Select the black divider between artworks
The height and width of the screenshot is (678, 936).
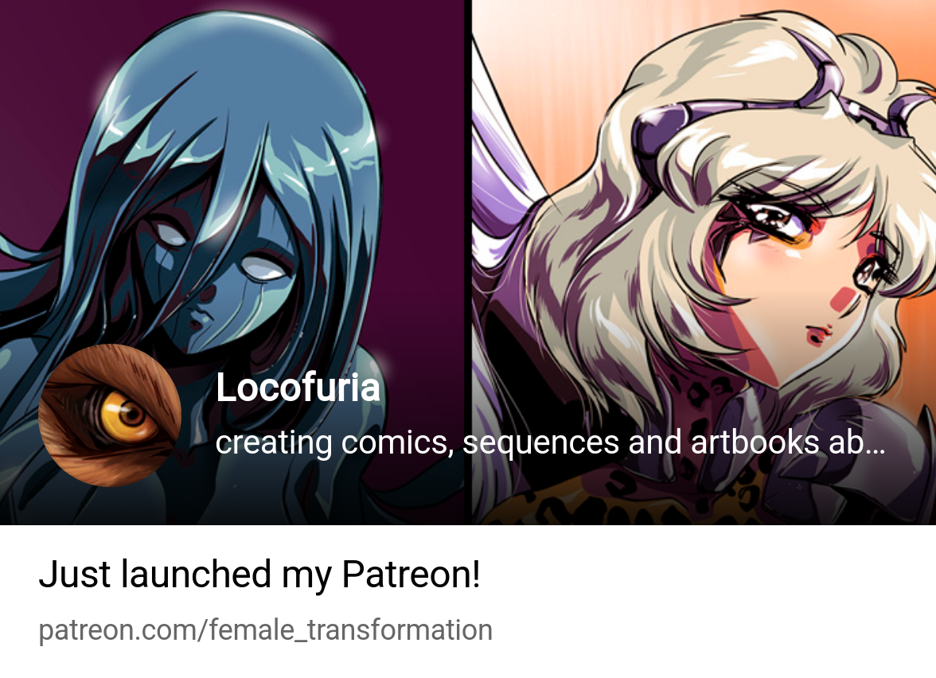(x=469, y=263)
